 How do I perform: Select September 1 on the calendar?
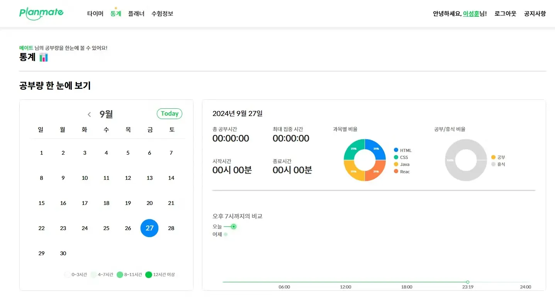(x=41, y=153)
